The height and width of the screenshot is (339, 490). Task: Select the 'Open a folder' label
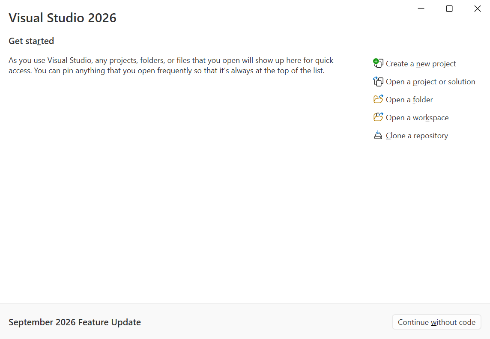tap(409, 100)
